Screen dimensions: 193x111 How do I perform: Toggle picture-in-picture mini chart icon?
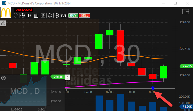coord(185,12)
